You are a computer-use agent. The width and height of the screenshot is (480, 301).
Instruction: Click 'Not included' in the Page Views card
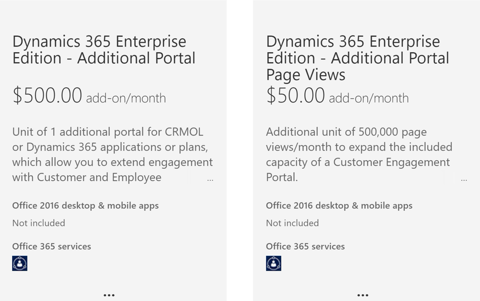(292, 223)
